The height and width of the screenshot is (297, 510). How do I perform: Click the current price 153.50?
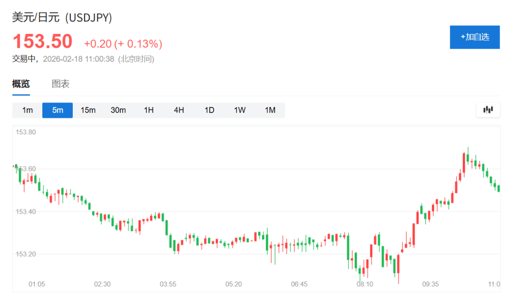tap(42, 41)
